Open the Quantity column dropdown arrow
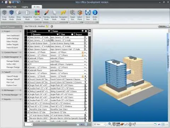 pyautogui.click(x=58, y=34)
